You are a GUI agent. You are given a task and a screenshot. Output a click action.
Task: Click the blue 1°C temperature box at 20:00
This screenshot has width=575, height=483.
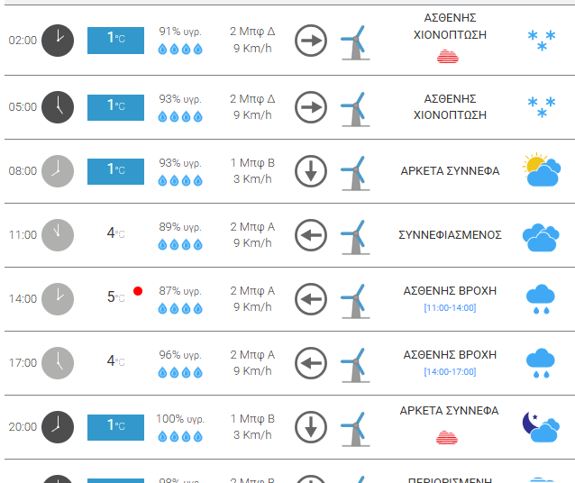click(x=115, y=426)
